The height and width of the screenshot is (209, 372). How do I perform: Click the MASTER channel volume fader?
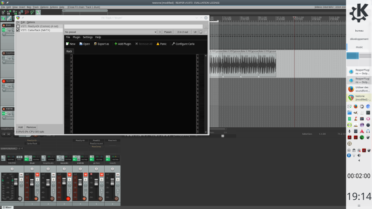point(16,182)
